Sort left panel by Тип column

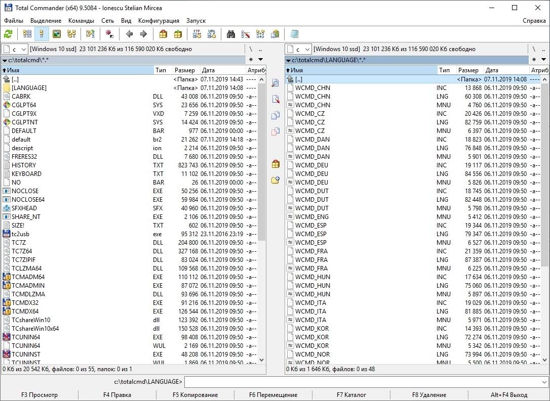163,70
